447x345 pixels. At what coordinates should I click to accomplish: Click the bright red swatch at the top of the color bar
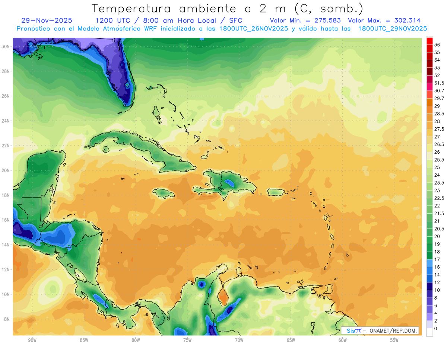[429, 41]
